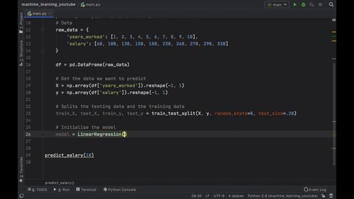Screen dimensions: 354x199
Task: Click test_size parameter on line 23
Action: (x=270, y=113)
